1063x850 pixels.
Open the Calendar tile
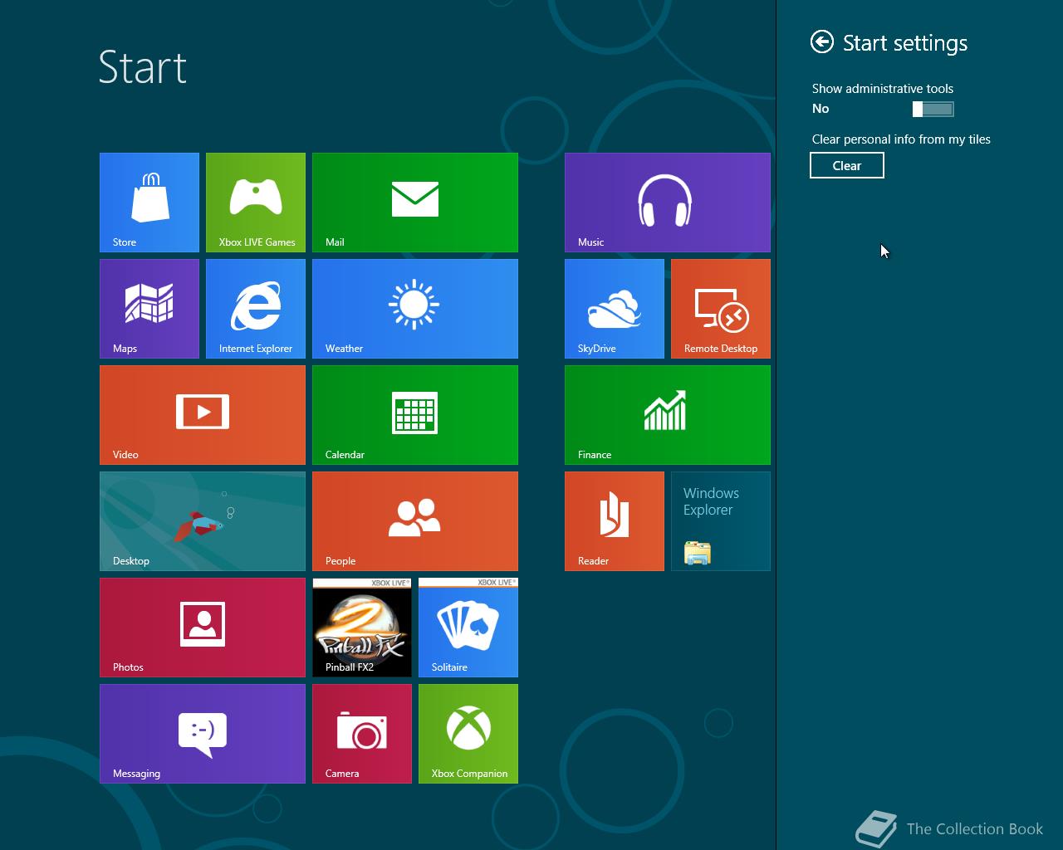pyautogui.click(x=415, y=415)
